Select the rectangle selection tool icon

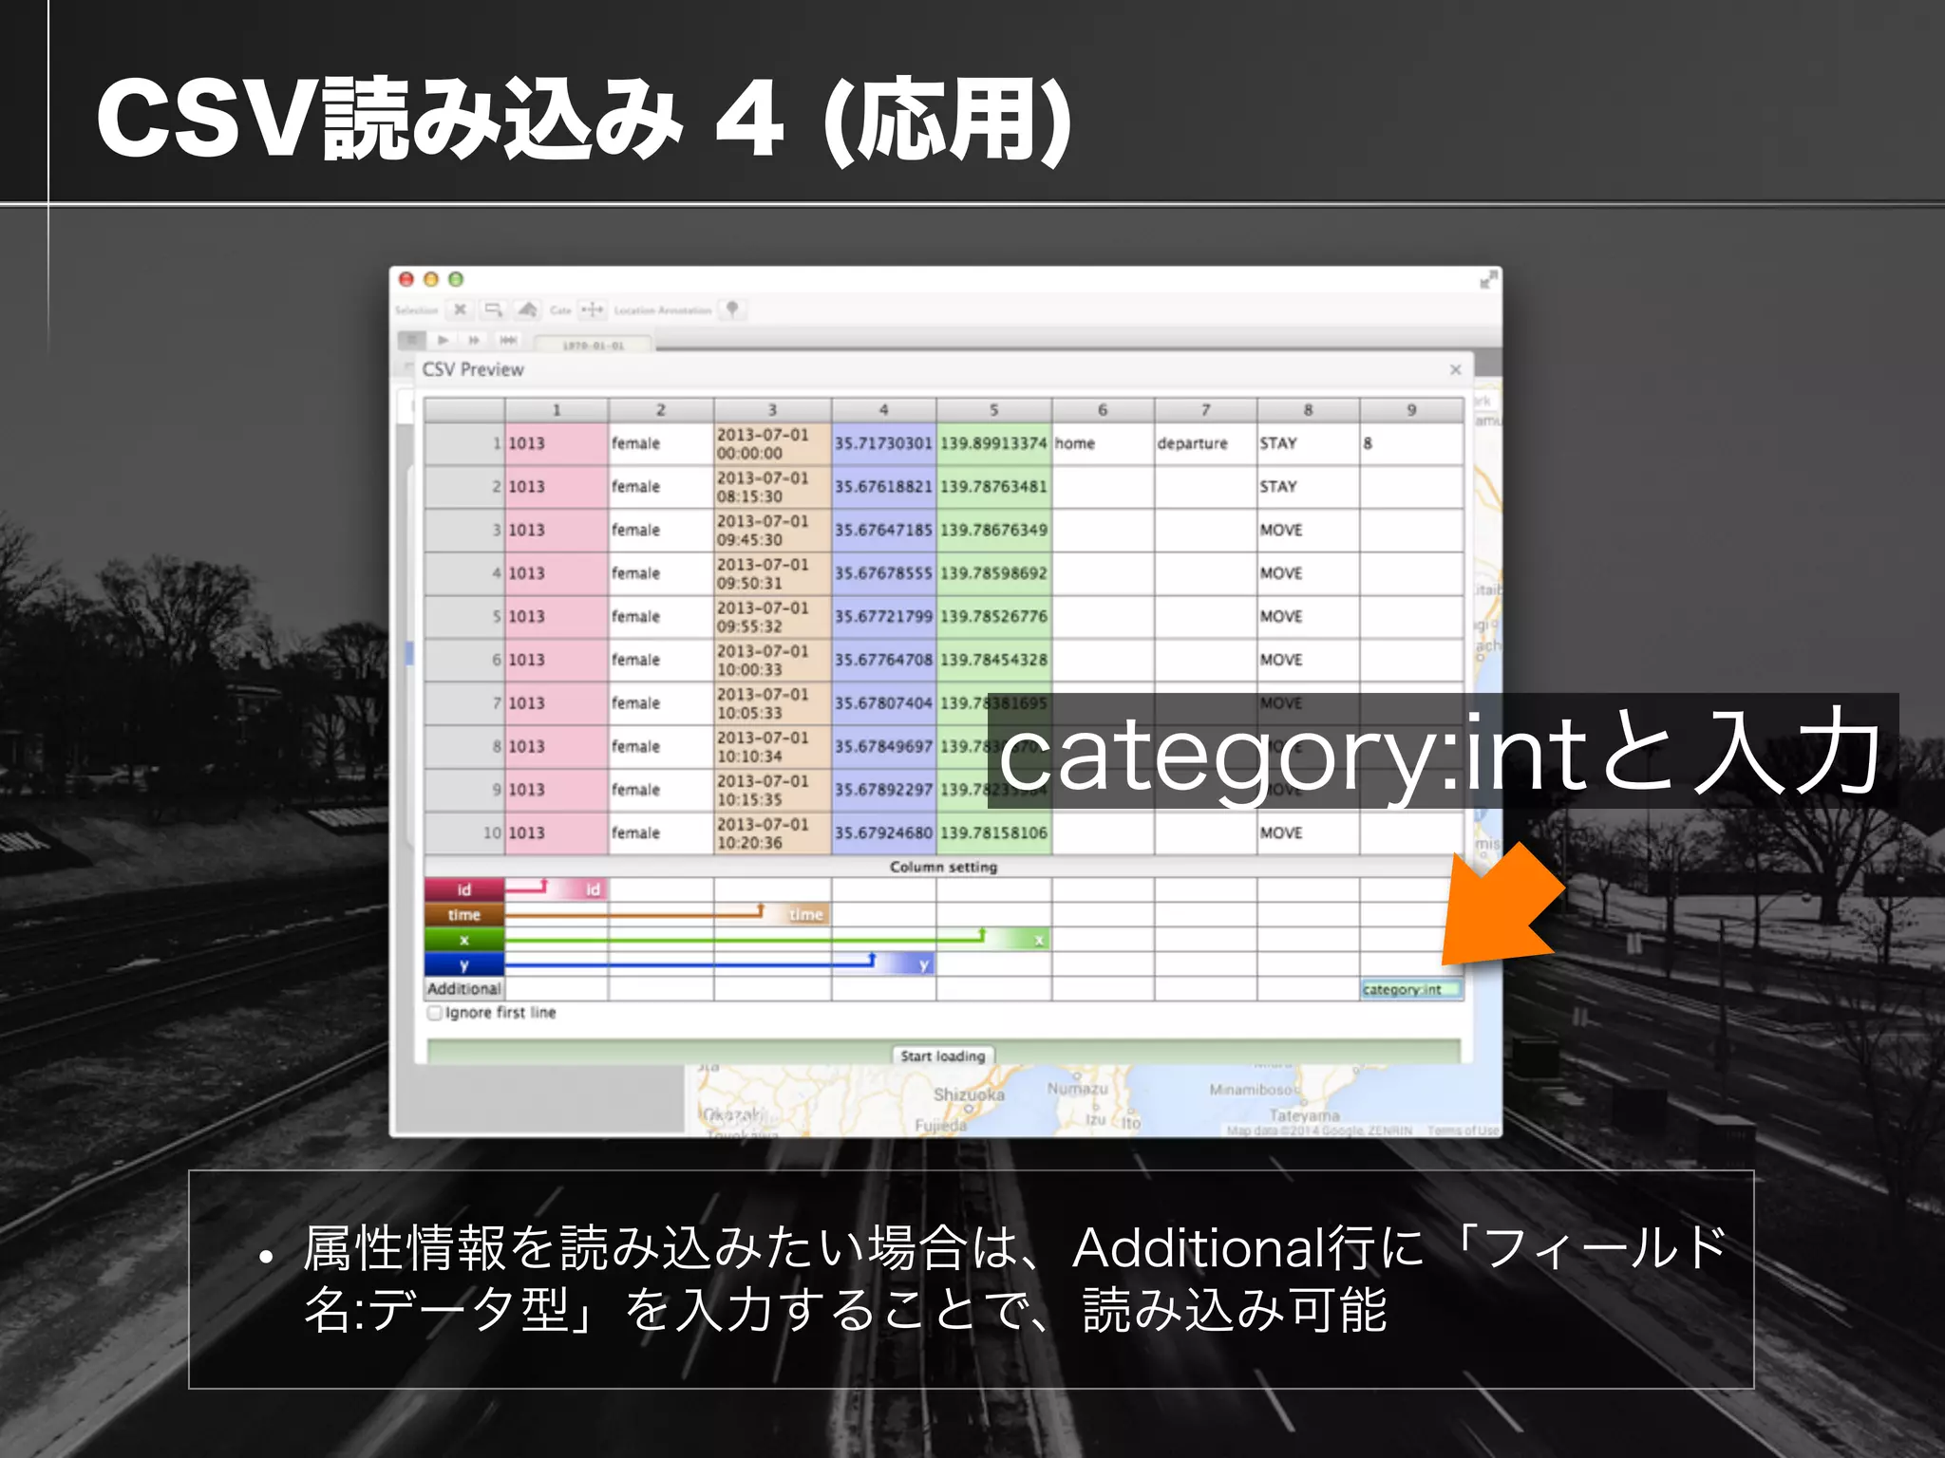click(493, 309)
